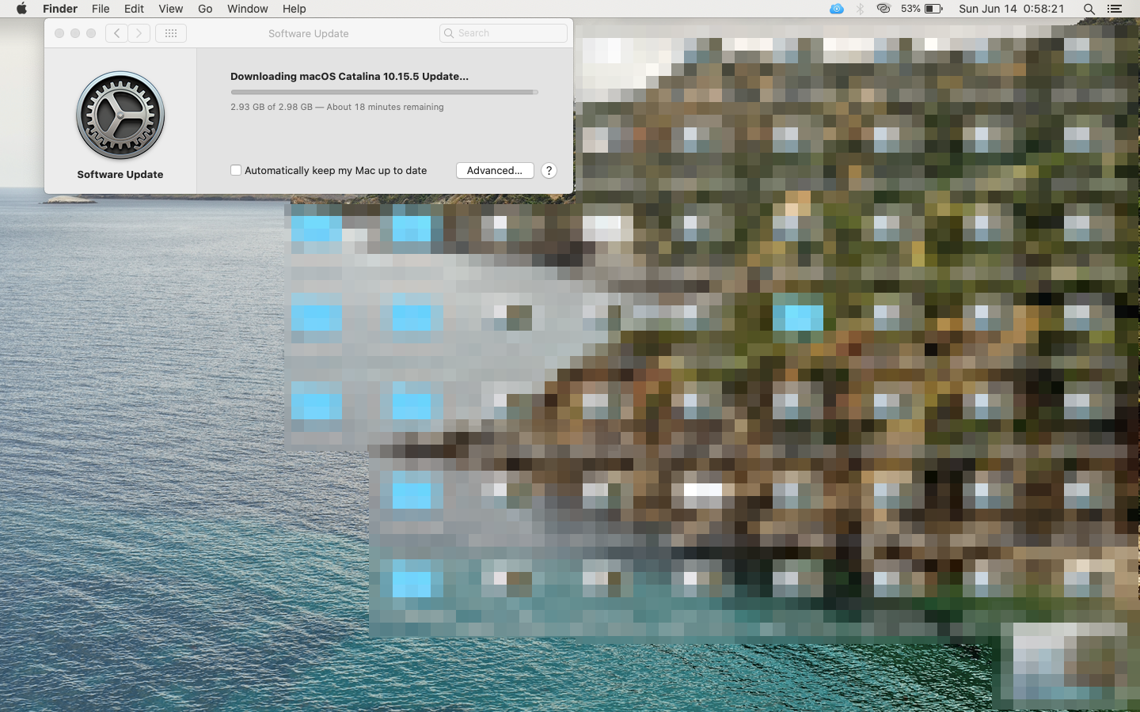Viewport: 1140px width, 712px height.
Task: Click the Creative Cloud menu bar icon
Action: click(x=883, y=9)
